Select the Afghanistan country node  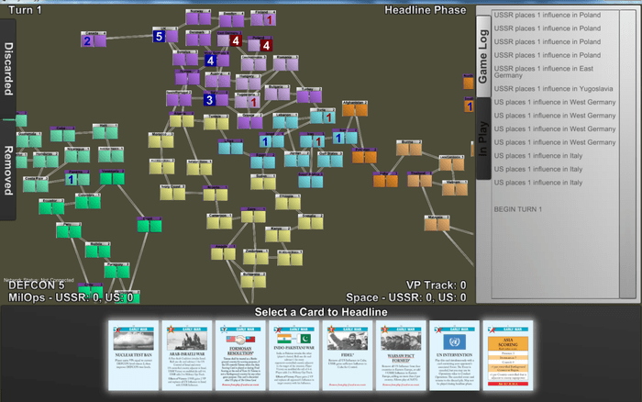tap(355, 108)
